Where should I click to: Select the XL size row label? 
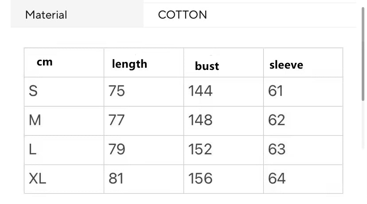pos(37,178)
